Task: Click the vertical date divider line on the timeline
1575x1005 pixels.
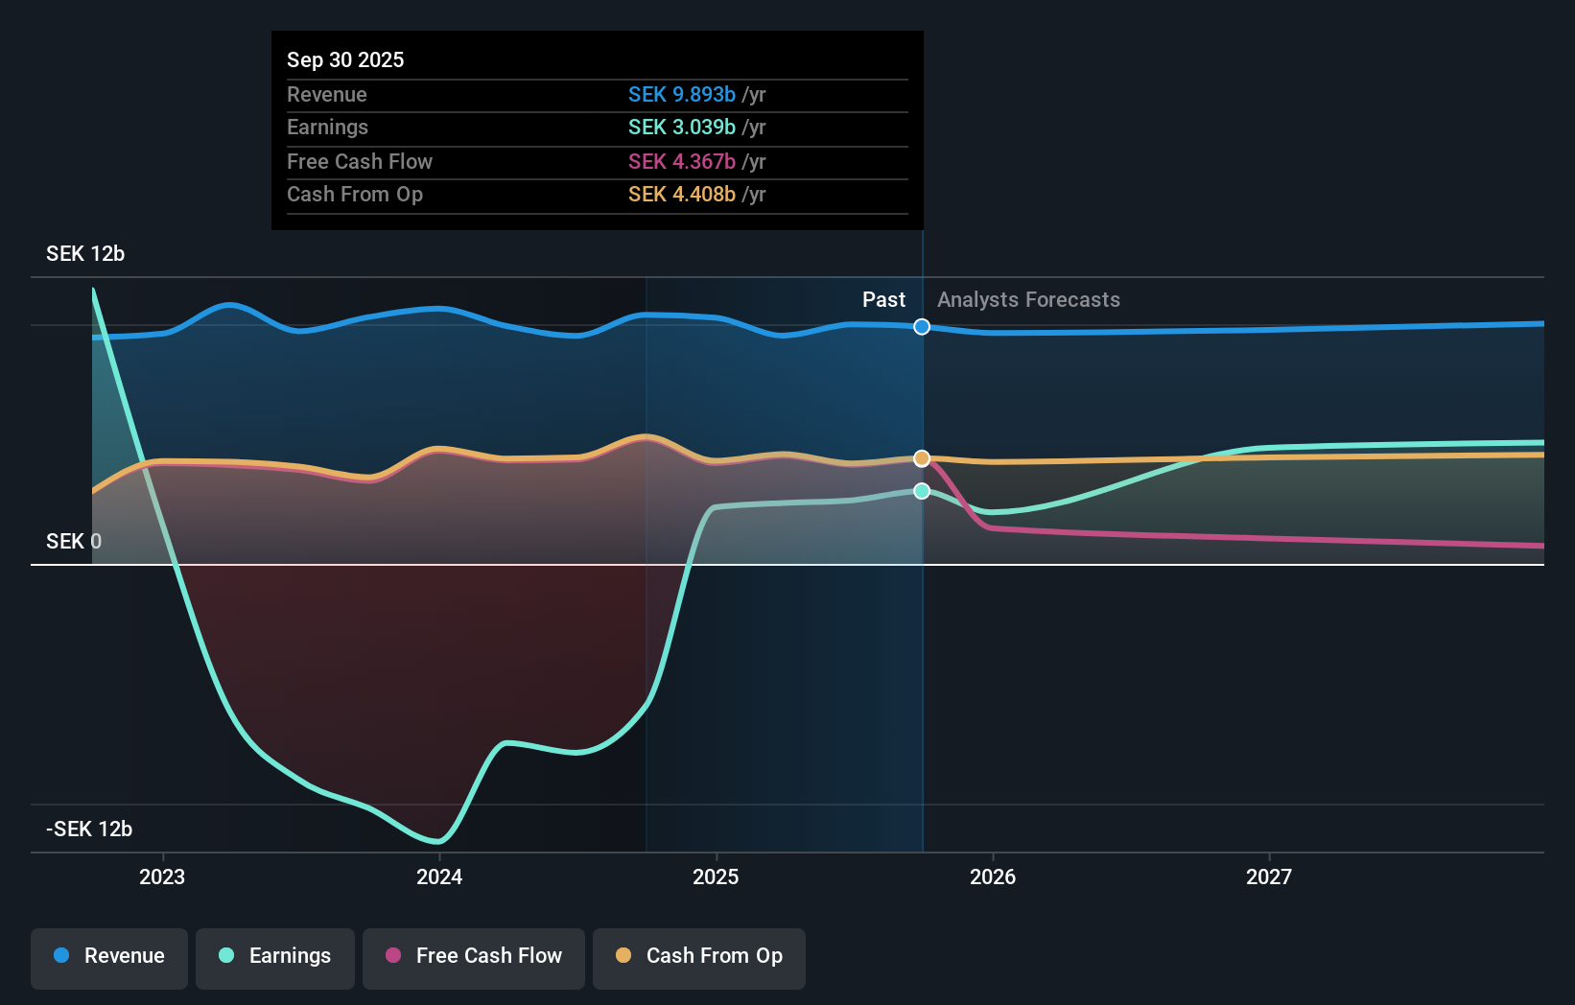Action: 922,575
